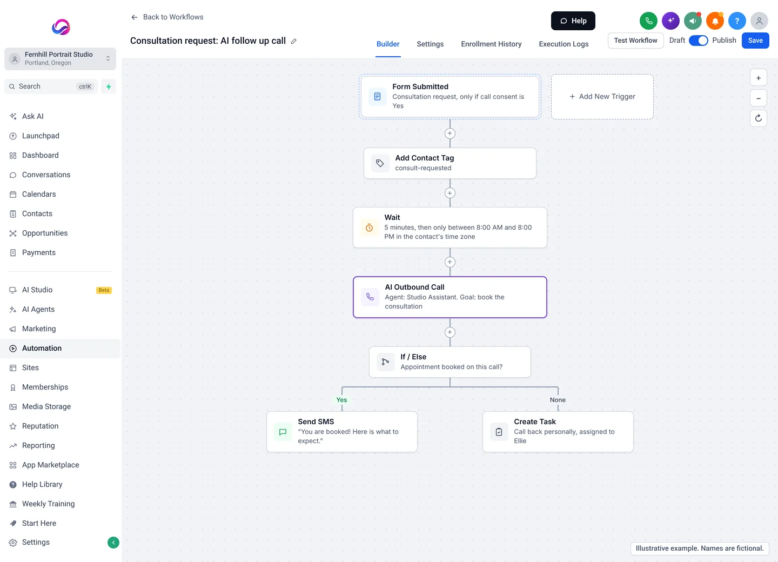Add step below AI Outbound Call
Viewport: 778px width, 562px height.
click(450, 332)
